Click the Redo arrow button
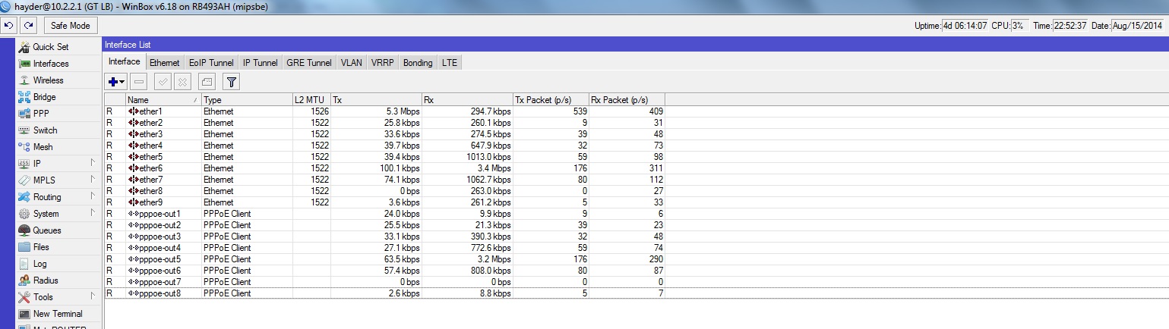This screenshot has height=329, width=1169. pos(29,26)
